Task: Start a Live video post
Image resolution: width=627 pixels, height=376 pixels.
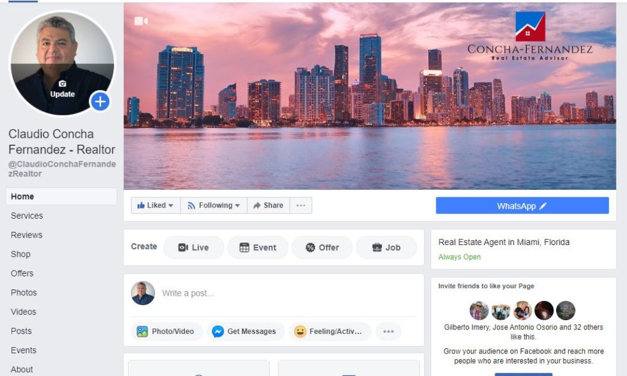Action: pyautogui.click(x=194, y=248)
